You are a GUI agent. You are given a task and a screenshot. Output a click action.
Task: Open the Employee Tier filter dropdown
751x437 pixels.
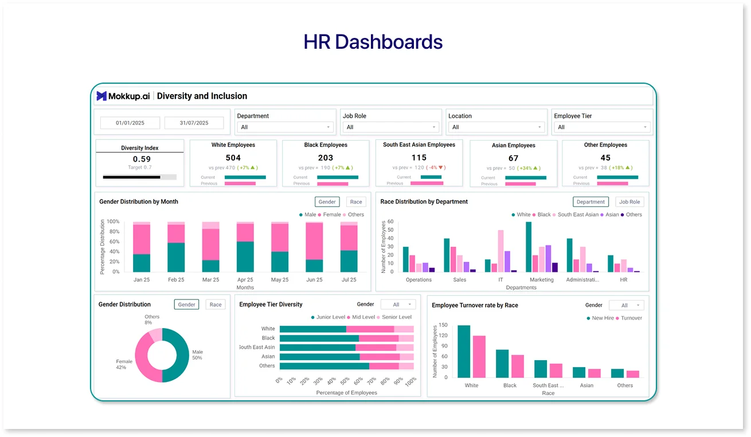602,127
